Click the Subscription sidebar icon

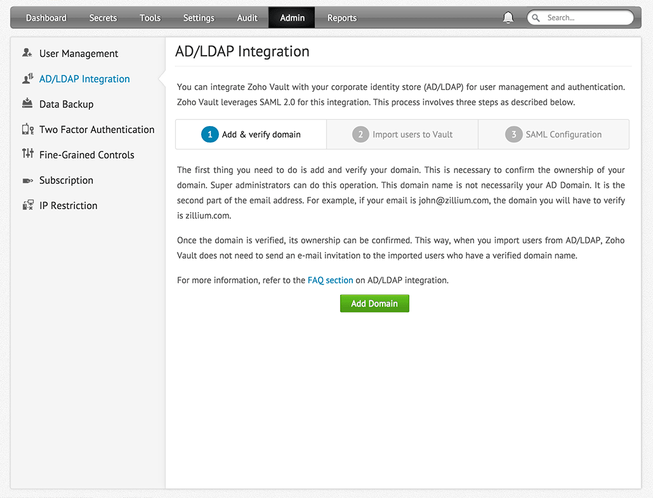point(27,181)
